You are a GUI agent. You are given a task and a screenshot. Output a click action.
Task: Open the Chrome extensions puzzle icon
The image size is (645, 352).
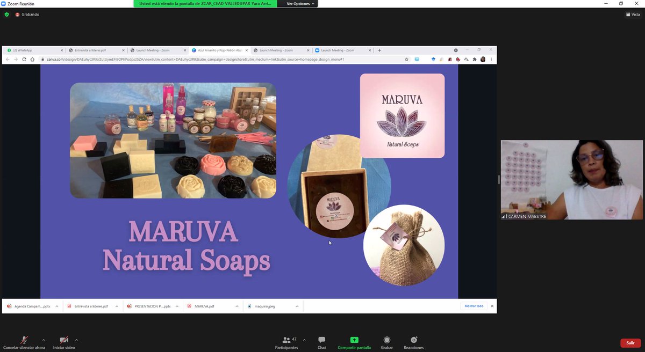(x=475, y=60)
